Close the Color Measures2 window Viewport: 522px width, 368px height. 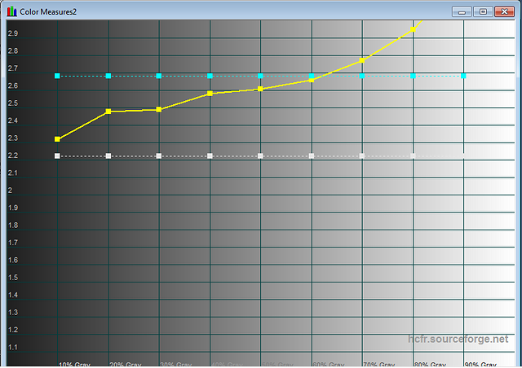[x=504, y=11]
